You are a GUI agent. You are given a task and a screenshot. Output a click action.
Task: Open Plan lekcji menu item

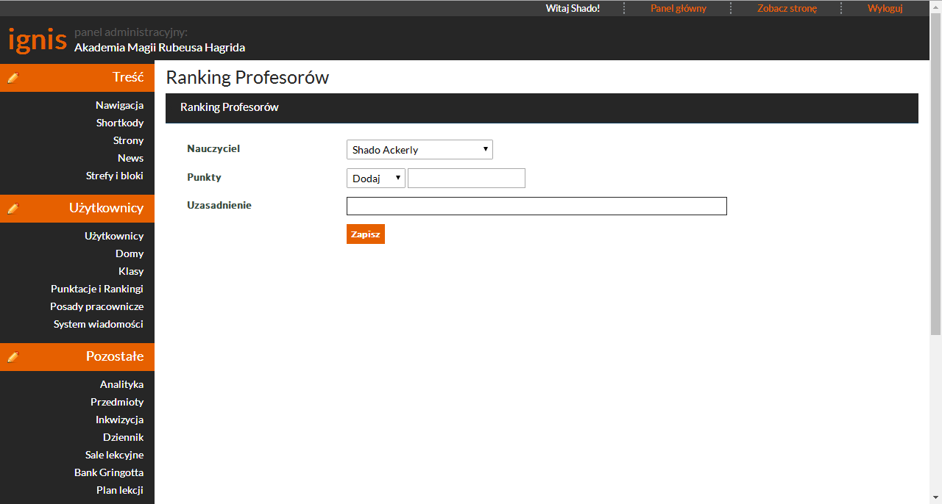point(119,490)
